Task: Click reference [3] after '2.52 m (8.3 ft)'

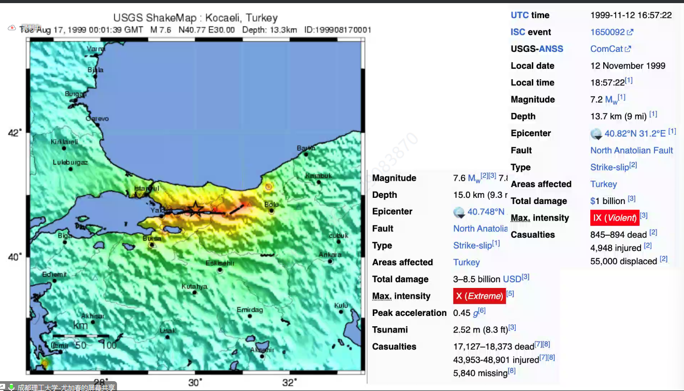Action: pos(513,328)
